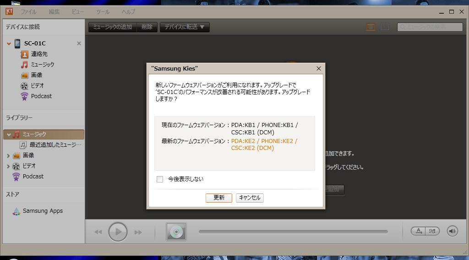469x260 pixels.
Task: Toggle repeat A mode button
Action: coord(418,231)
